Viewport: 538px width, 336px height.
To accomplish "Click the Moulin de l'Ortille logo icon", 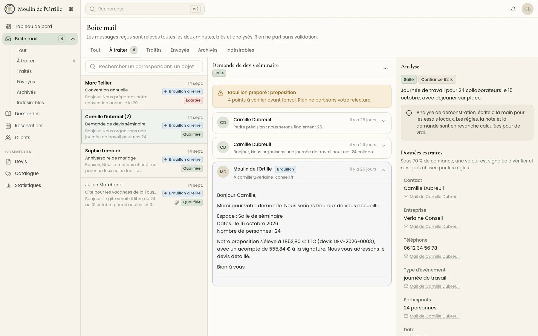I will (10, 9).
